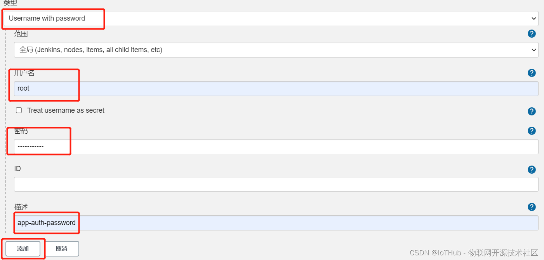Open help icon beside 用户名 field
Viewport: 544px width, 260px height.
point(532,73)
